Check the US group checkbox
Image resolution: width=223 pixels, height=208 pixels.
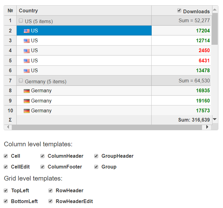(x=21, y=21)
